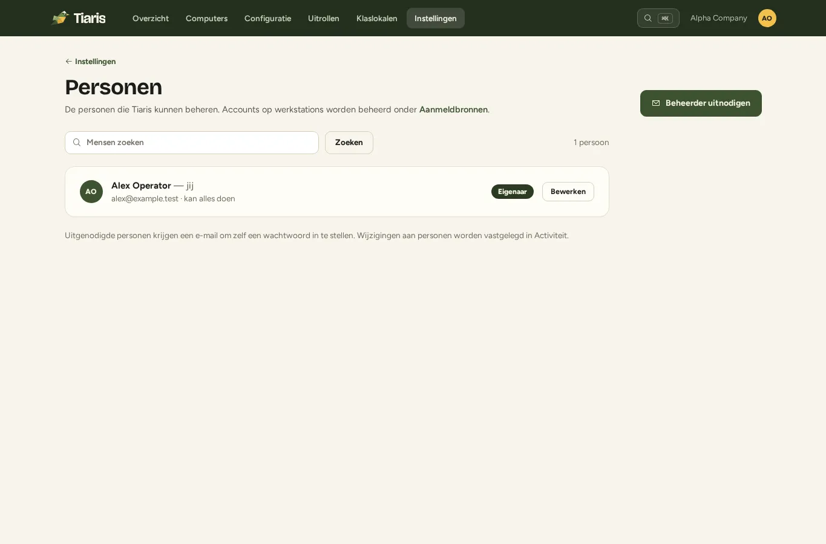Follow the Aanmeldbronnen link
The image size is (826, 544).
[x=453, y=110]
